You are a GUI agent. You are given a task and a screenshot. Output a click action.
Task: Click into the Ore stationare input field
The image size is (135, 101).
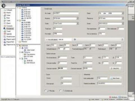[x=121, y=29]
